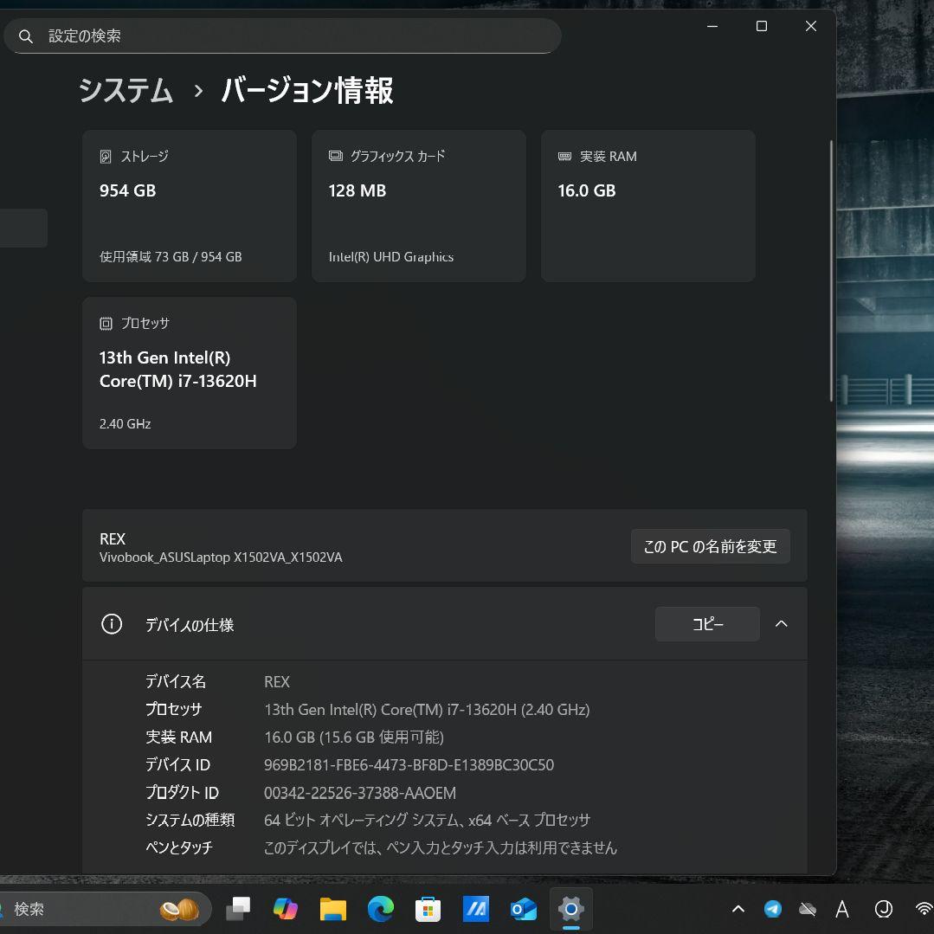Screen dimensions: 934x934
Task: Click the IME language indicator A in the tray
Action: click(x=842, y=909)
